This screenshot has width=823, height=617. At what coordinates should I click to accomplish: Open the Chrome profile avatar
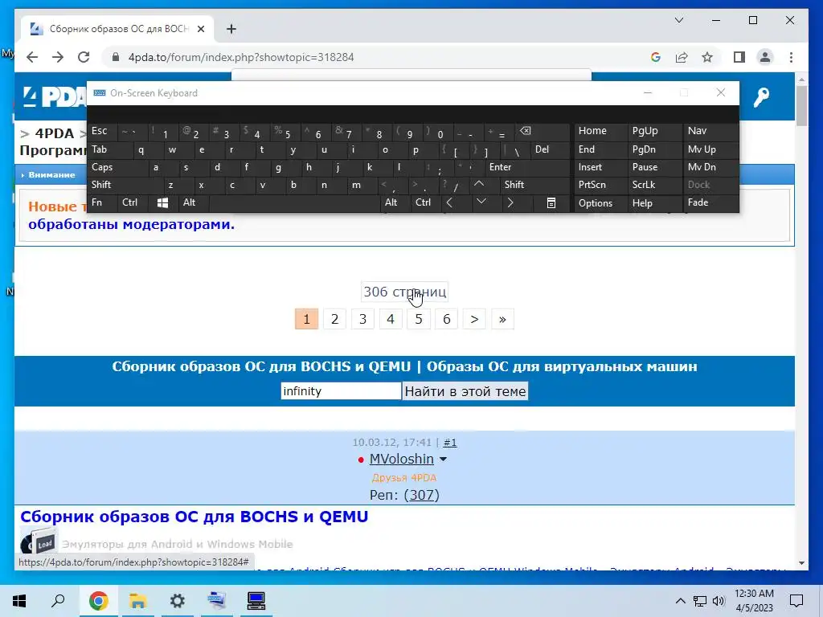click(x=765, y=57)
